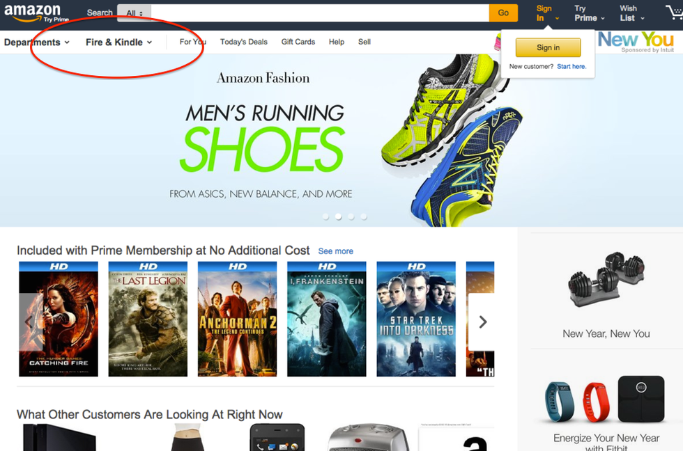Image resolution: width=683 pixels, height=451 pixels.
Task: Open Gift Cards navigation item
Action: (298, 42)
